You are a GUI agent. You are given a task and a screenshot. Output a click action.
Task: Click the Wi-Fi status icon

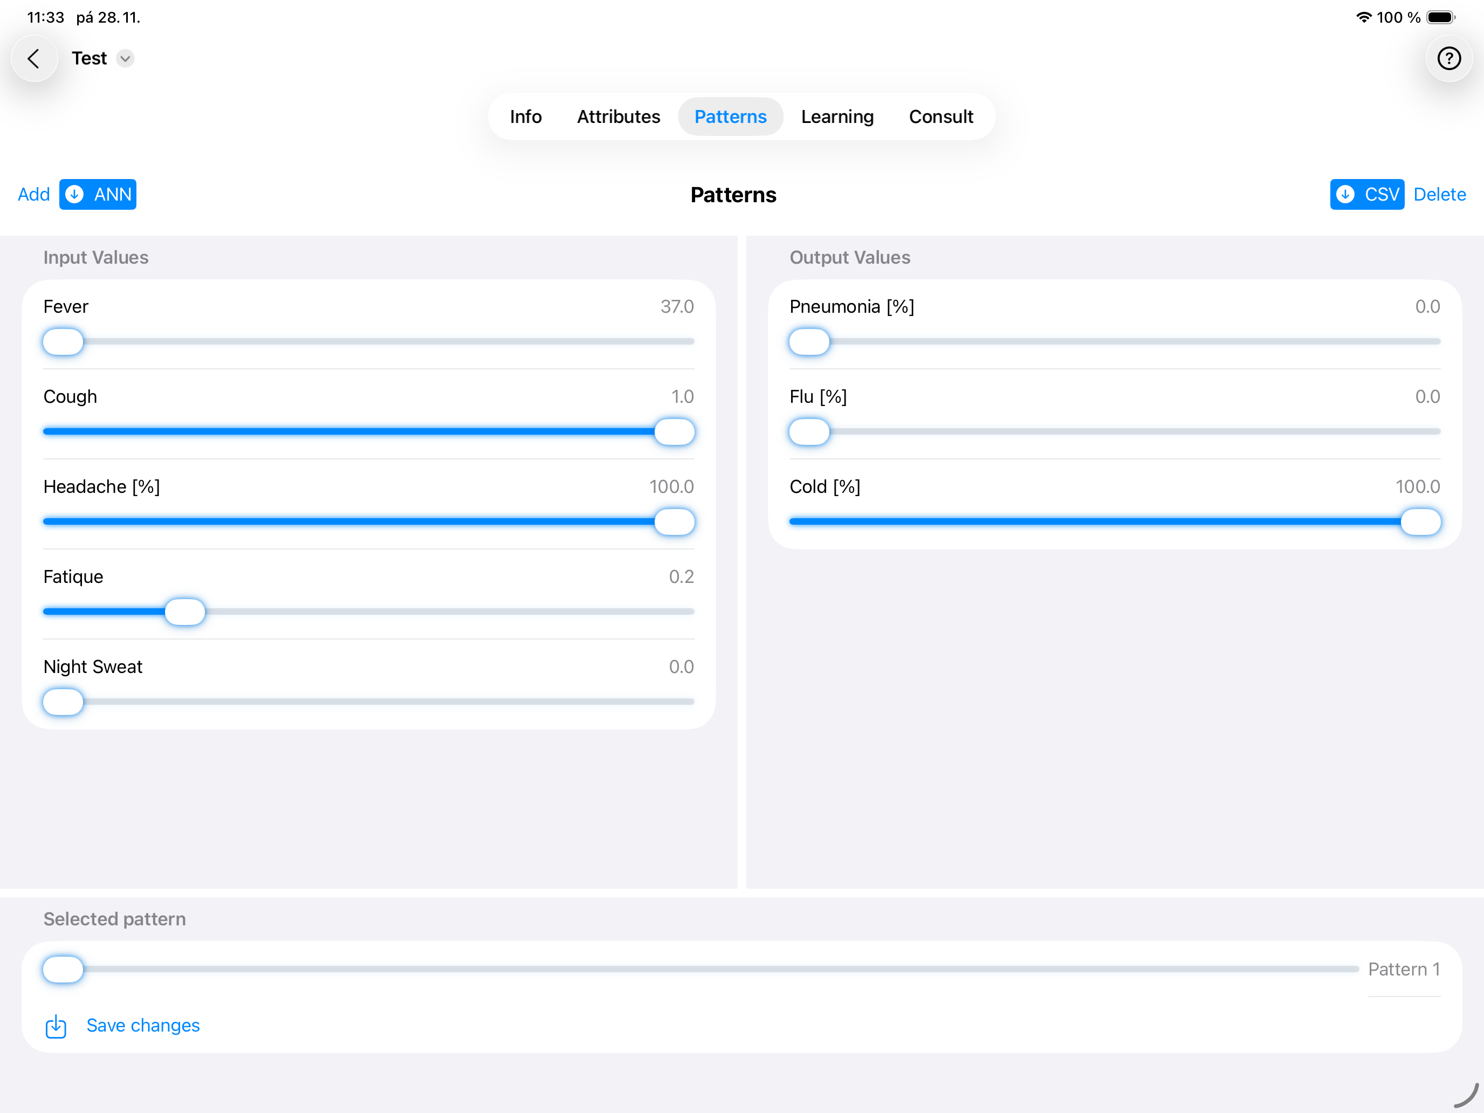click(x=1363, y=17)
